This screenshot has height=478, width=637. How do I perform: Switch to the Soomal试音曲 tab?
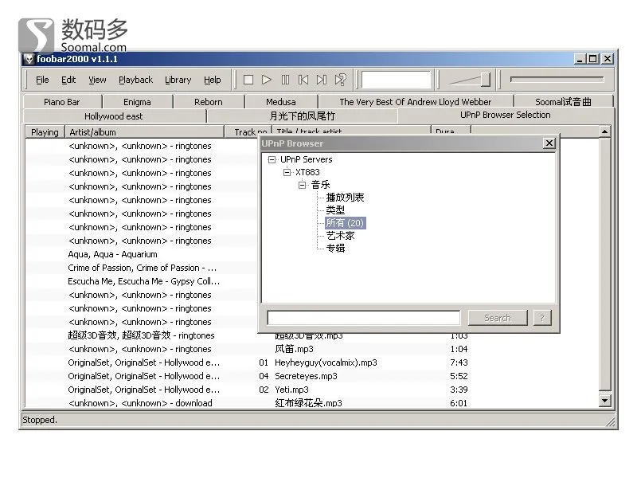[x=563, y=102]
